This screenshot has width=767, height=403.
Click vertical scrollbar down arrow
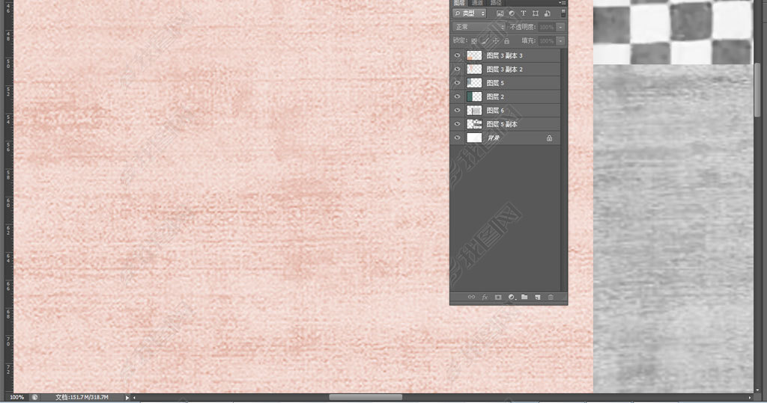click(758, 390)
